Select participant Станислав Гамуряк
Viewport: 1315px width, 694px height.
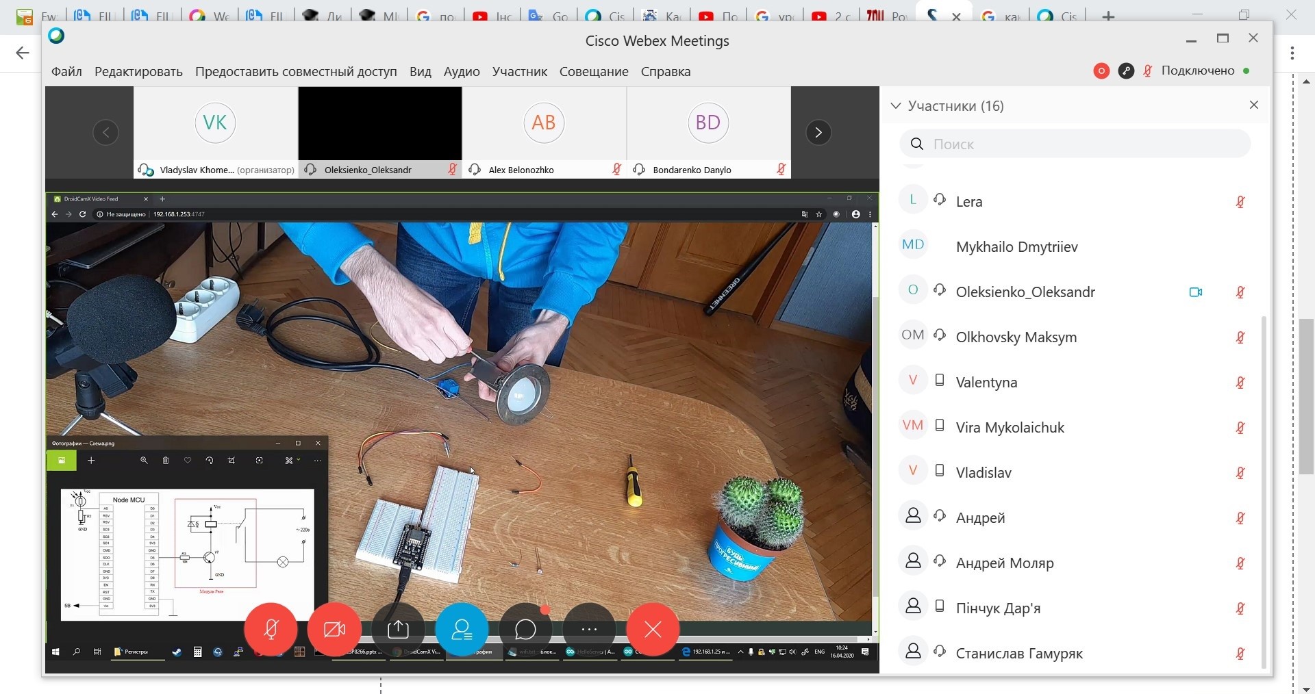[x=1075, y=653]
